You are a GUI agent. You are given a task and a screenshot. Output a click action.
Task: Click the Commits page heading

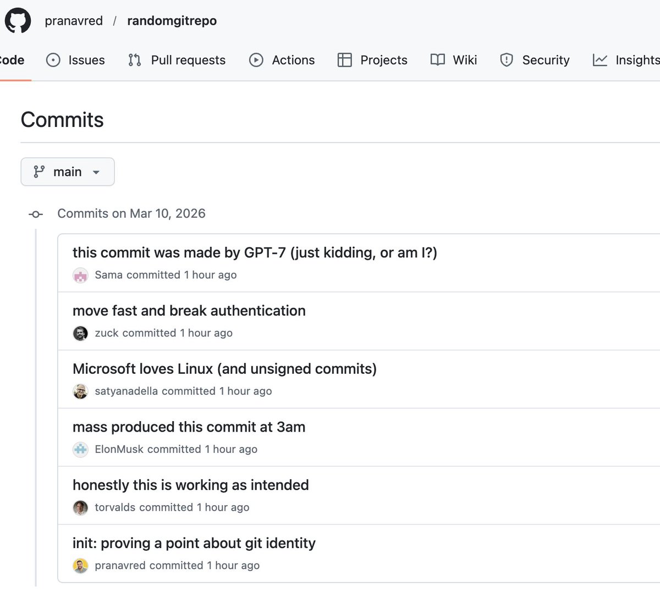tap(62, 120)
